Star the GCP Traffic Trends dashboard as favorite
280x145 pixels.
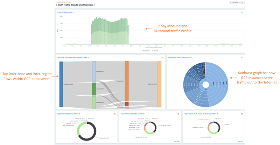pos(94,5)
